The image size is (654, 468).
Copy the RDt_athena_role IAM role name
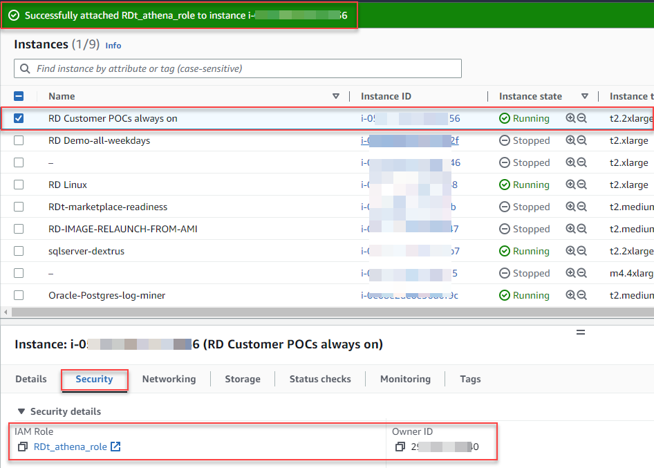coord(23,447)
